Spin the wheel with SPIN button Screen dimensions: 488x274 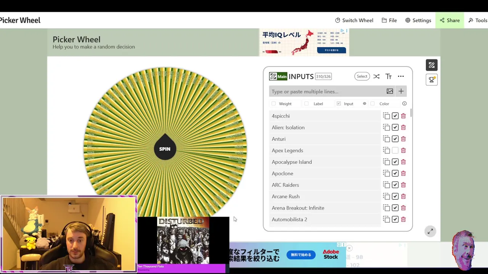[x=165, y=149]
